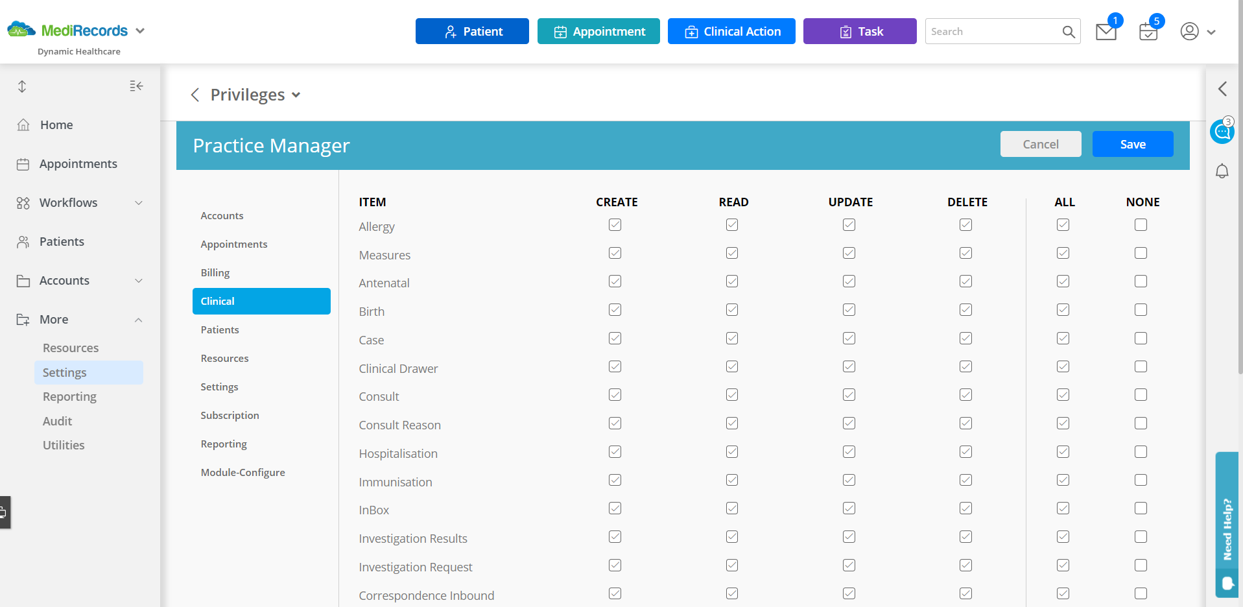Go back using the Privileges back arrow

(195, 95)
